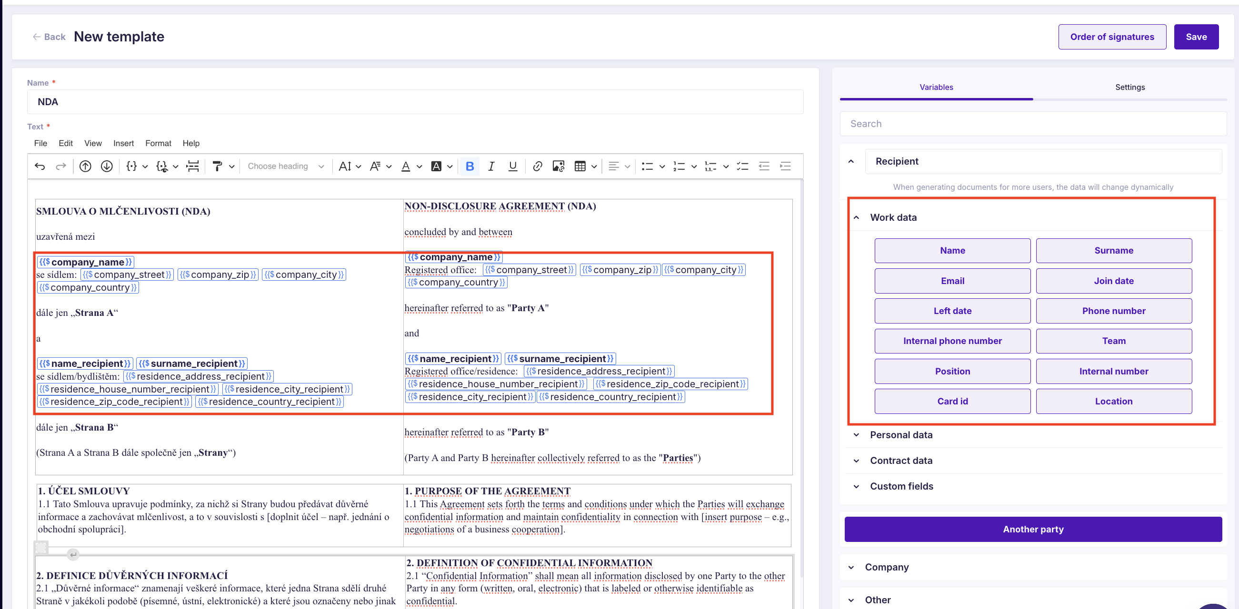1239x609 pixels.
Task: Click the font background color icon
Action: (x=436, y=167)
